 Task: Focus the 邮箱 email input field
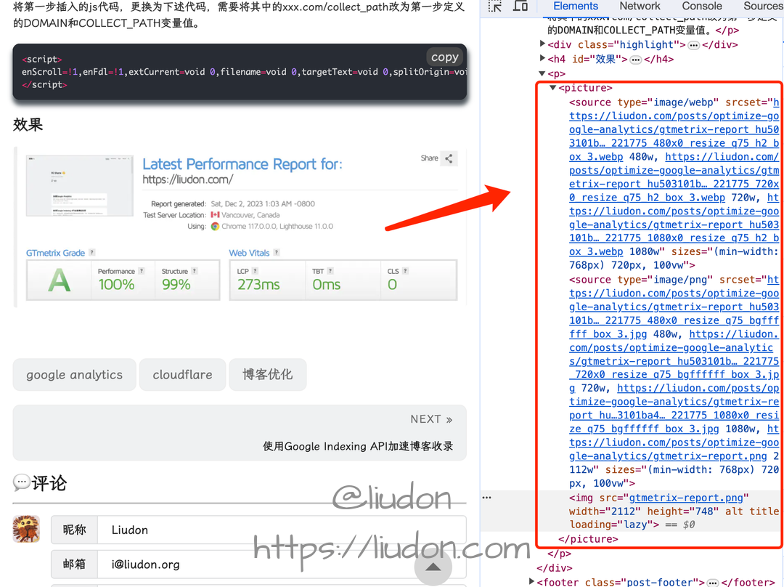[x=282, y=564]
